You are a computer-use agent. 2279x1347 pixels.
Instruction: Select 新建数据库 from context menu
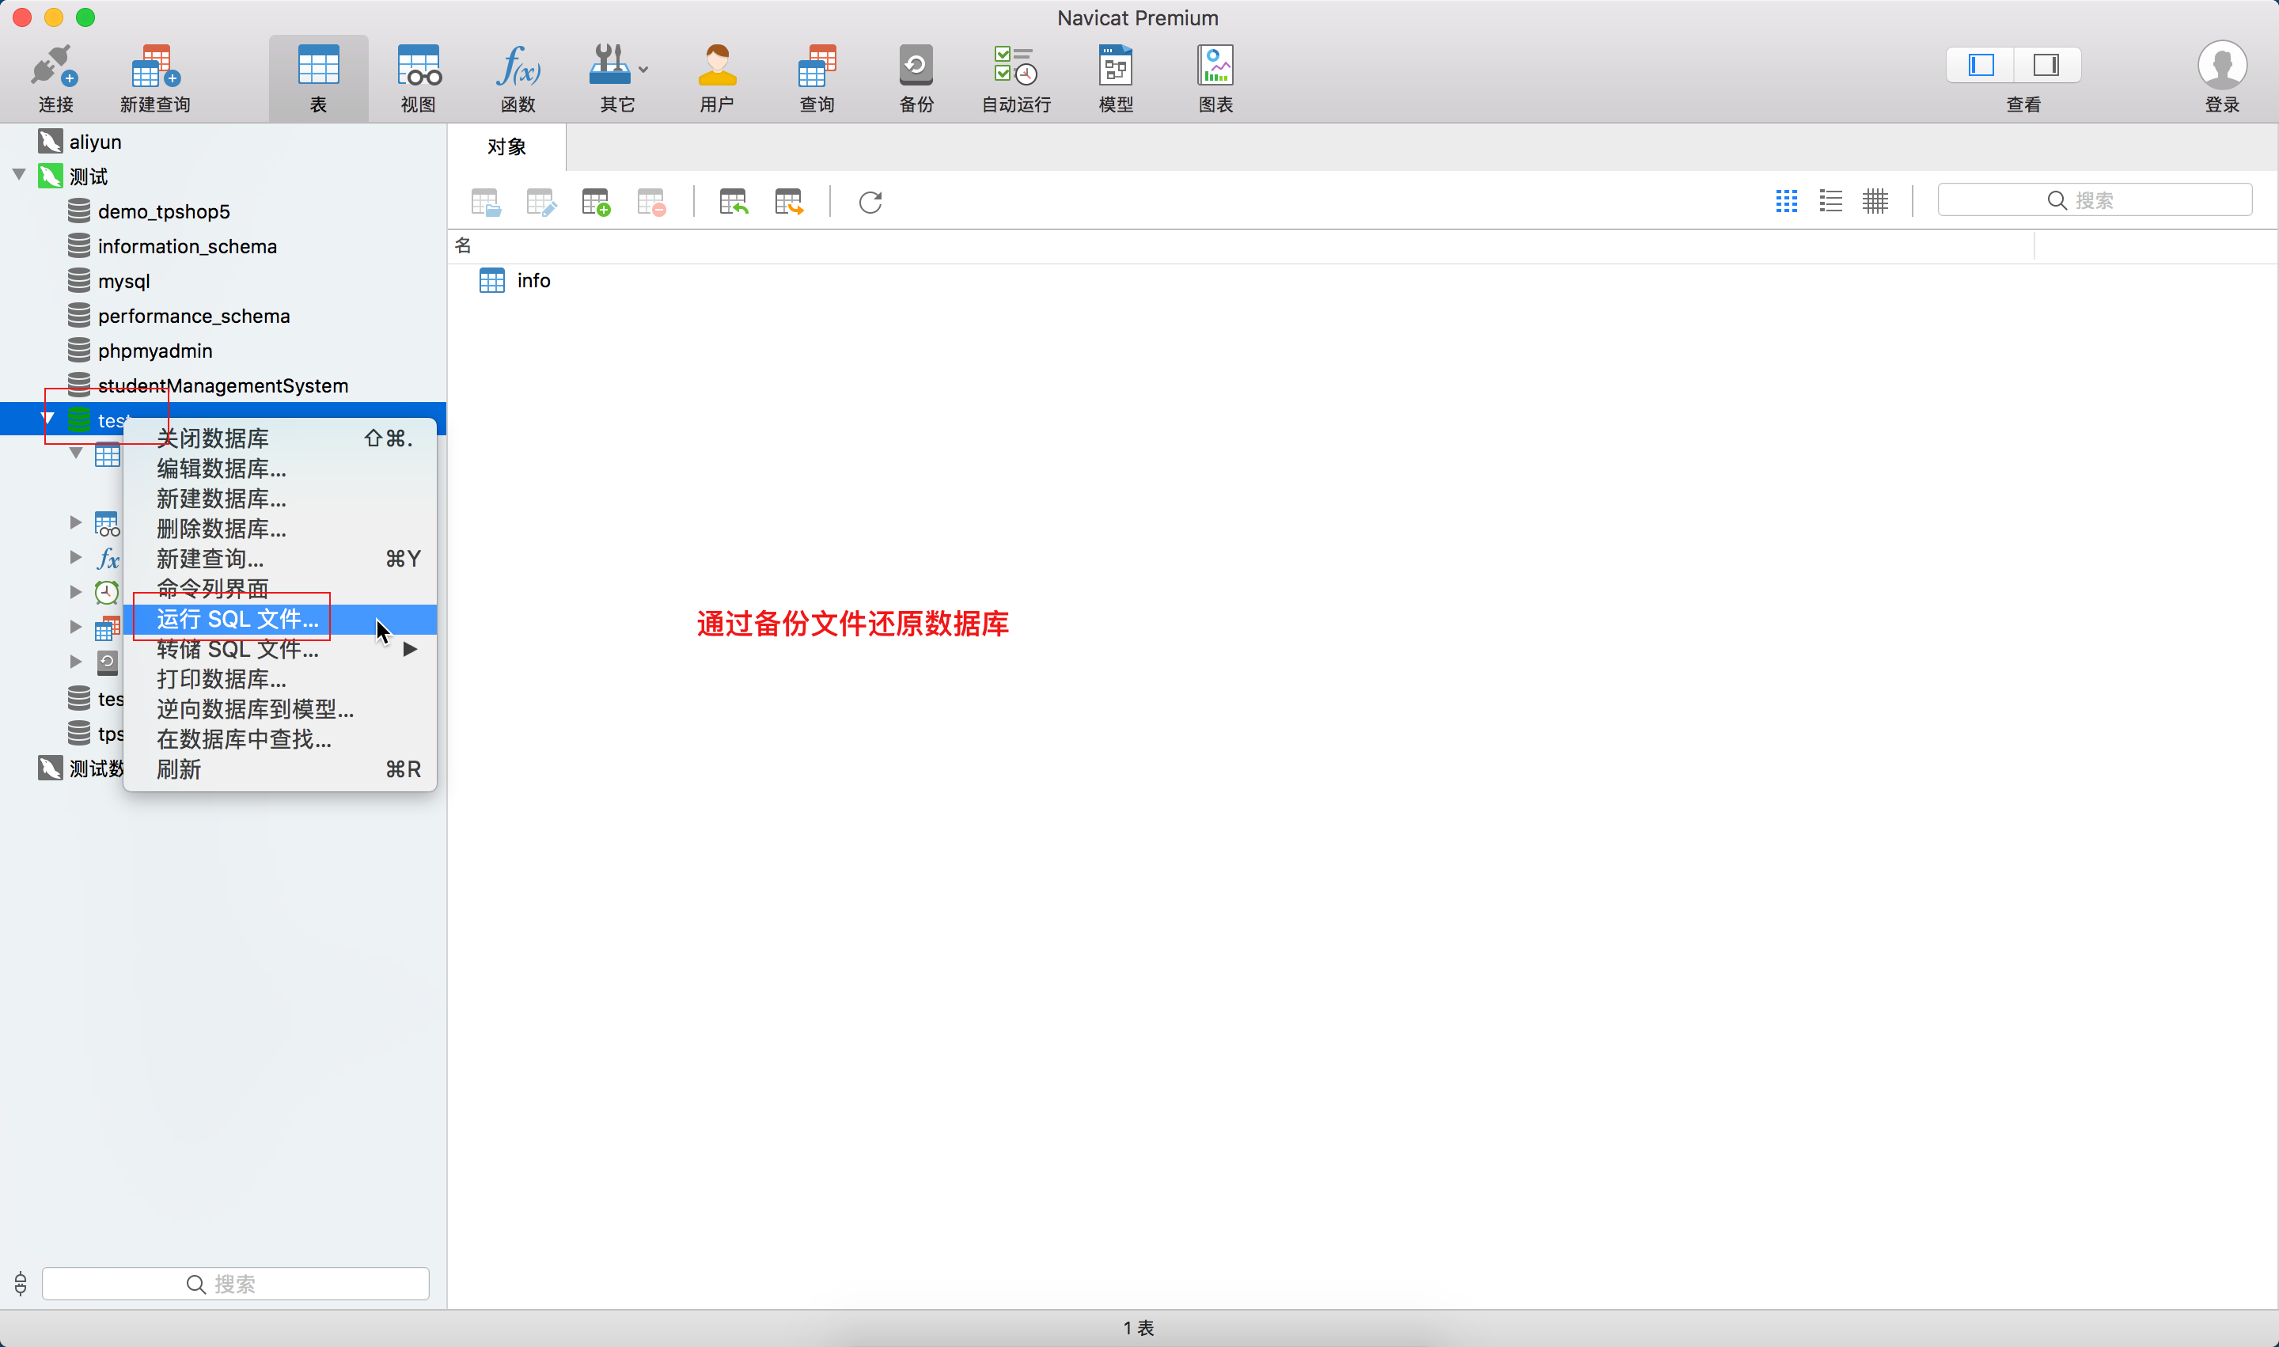coord(222,499)
